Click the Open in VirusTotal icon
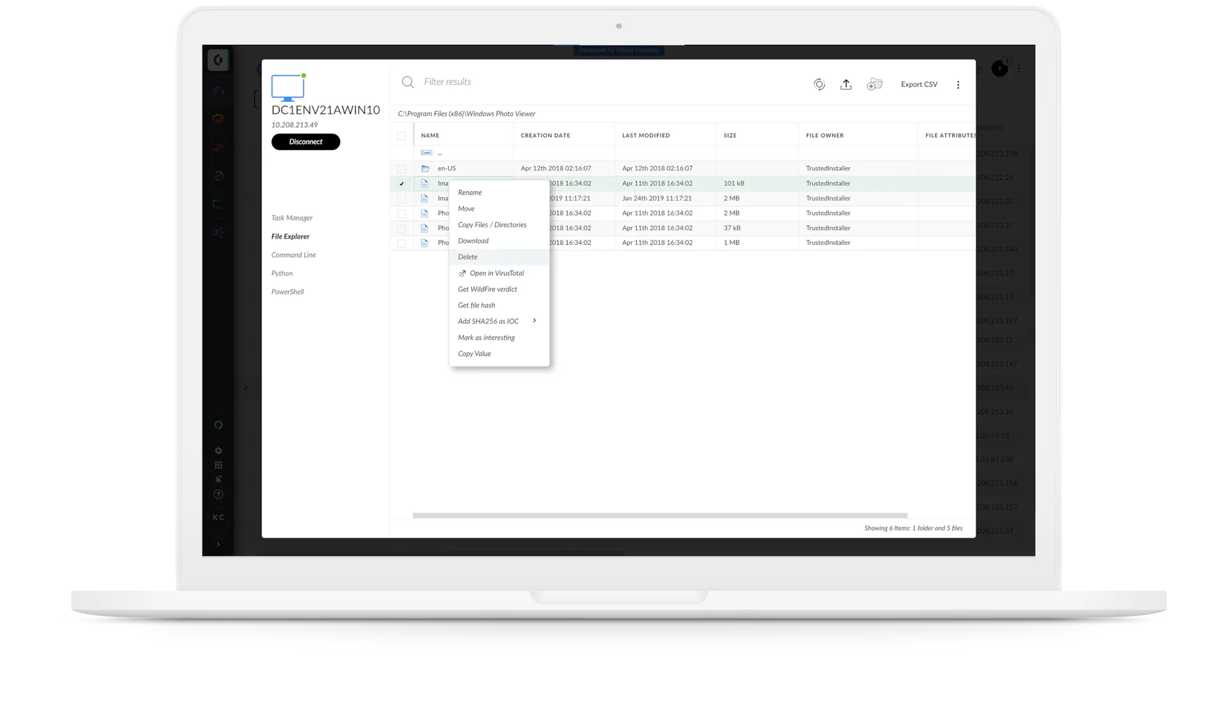The width and height of the screenshot is (1215, 710). [462, 273]
